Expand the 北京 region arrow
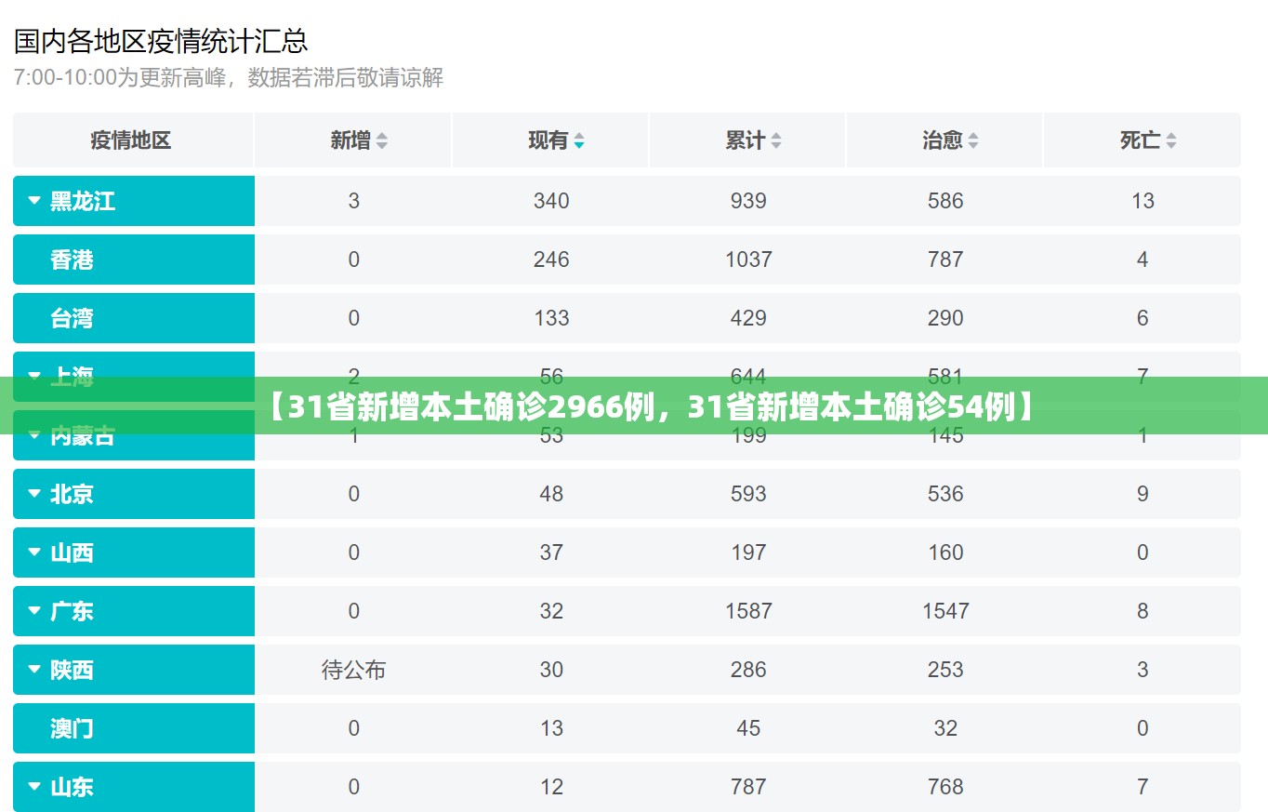The height and width of the screenshot is (812, 1268). pyautogui.click(x=34, y=493)
